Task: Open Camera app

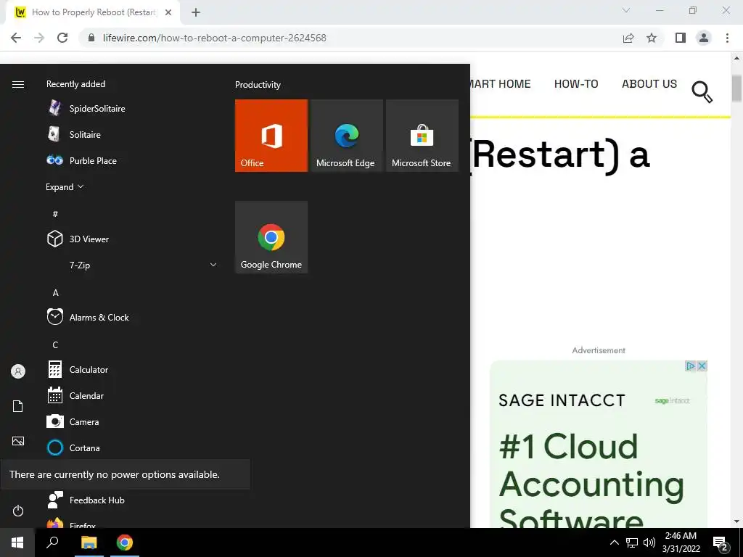Action: (x=73, y=421)
